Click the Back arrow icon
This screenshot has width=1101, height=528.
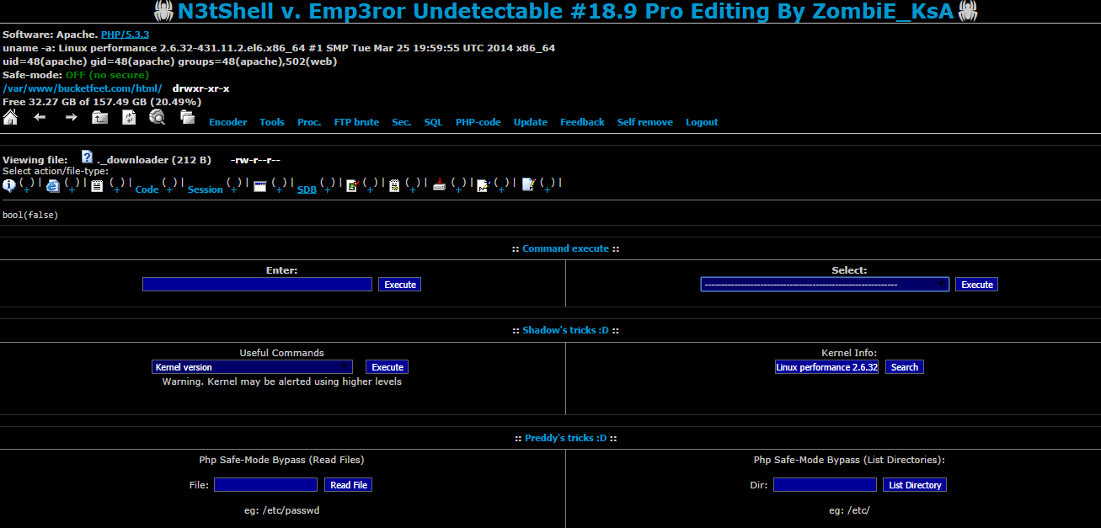[x=40, y=117]
